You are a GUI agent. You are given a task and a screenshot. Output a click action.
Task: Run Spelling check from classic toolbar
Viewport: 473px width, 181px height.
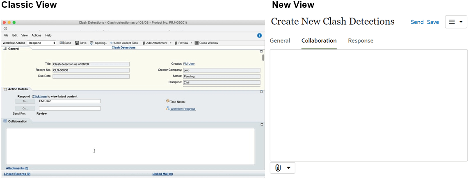tap(98, 43)
